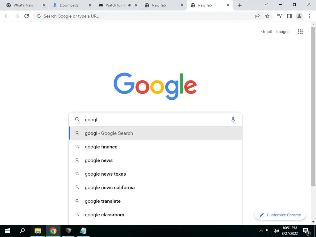Click the share this page icon
The image size is (316, 237).
point(257,16)
